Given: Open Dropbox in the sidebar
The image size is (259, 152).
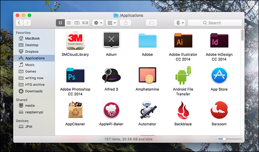Looking at the screenshot, I should [34, 52].
